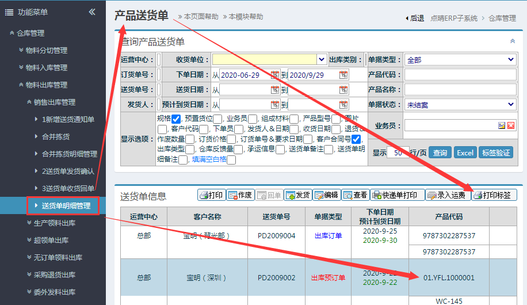527x305 pixels.
Task: Click the 产品代码 input field
Action: [x=460, y=75]
